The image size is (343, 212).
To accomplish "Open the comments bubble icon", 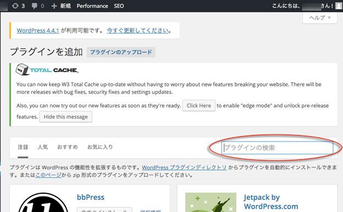I will [x=34, y=6].
